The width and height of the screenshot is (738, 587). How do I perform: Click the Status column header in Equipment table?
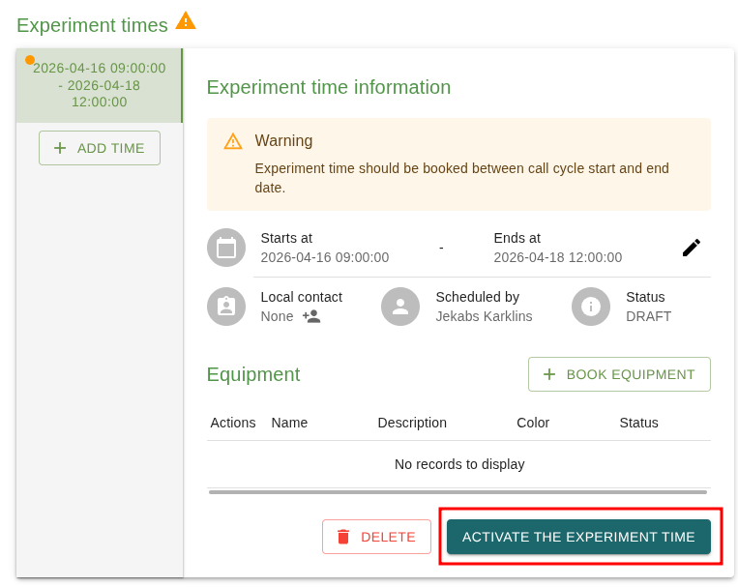[x=638, y=423]
